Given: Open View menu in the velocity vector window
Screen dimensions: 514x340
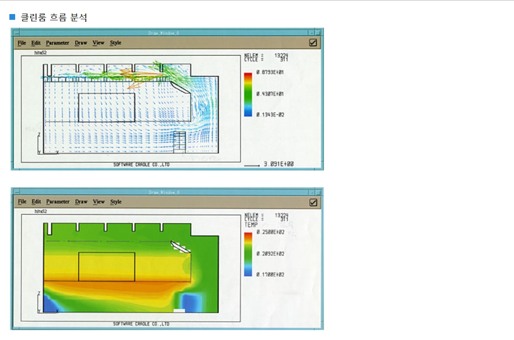Looking at the screenshot, I should click(99, 43).
